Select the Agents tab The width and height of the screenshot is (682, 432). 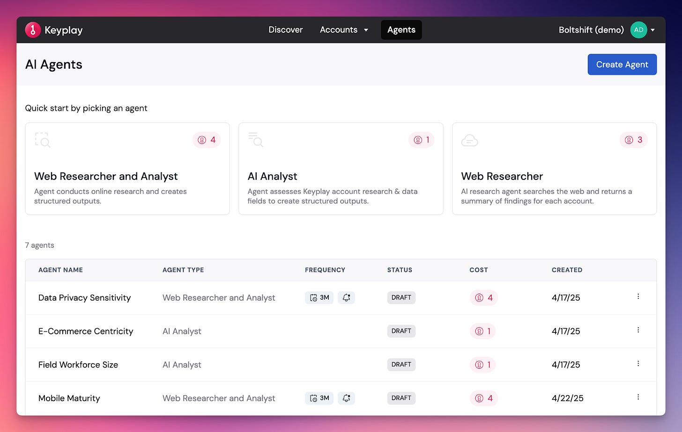(x=401, y=30)
